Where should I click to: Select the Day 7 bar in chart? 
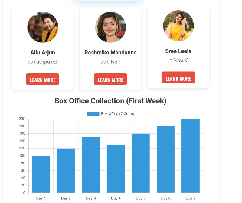[191, 156]
